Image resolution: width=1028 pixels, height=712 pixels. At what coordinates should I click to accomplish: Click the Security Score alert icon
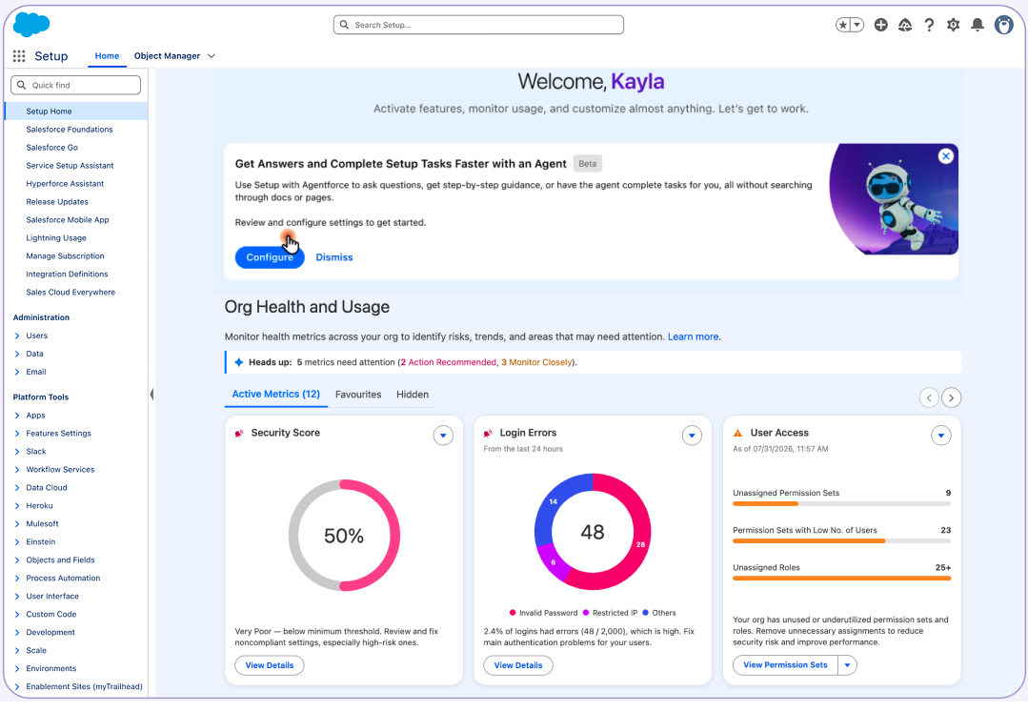coord(239,434)
